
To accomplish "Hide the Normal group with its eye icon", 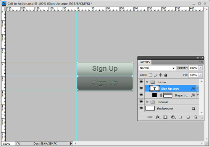I will pyautogui.click(x=141, y=101).
